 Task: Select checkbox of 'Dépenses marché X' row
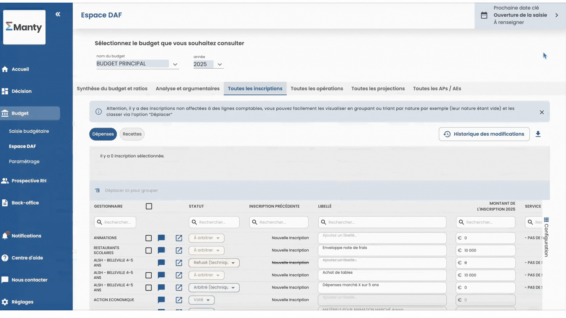point(149,287)
